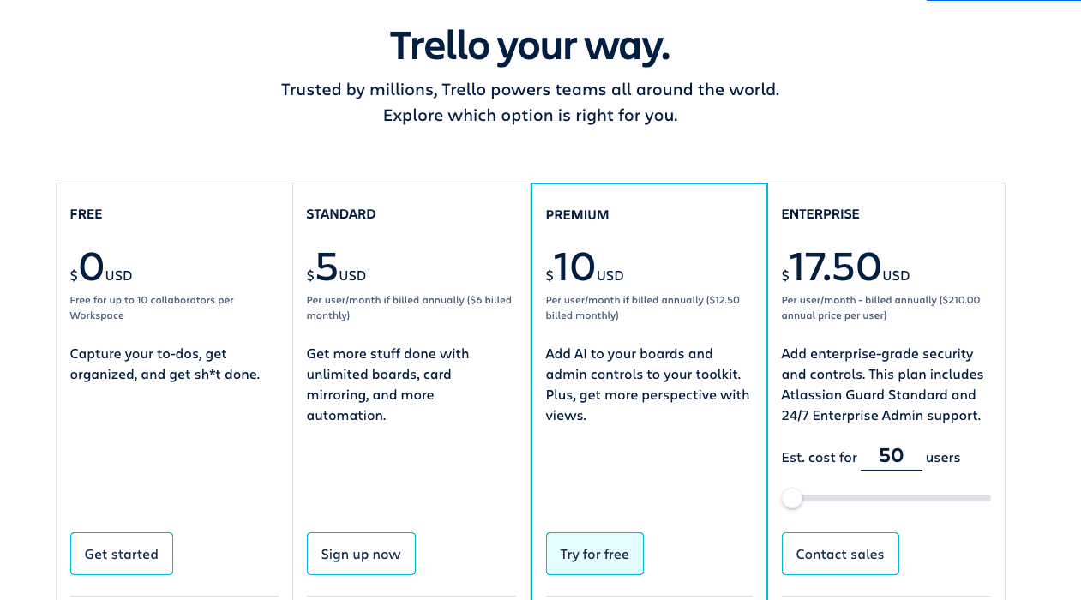
Task: Click the slider handle at its leftmost position
Action: tap(791, 497)
